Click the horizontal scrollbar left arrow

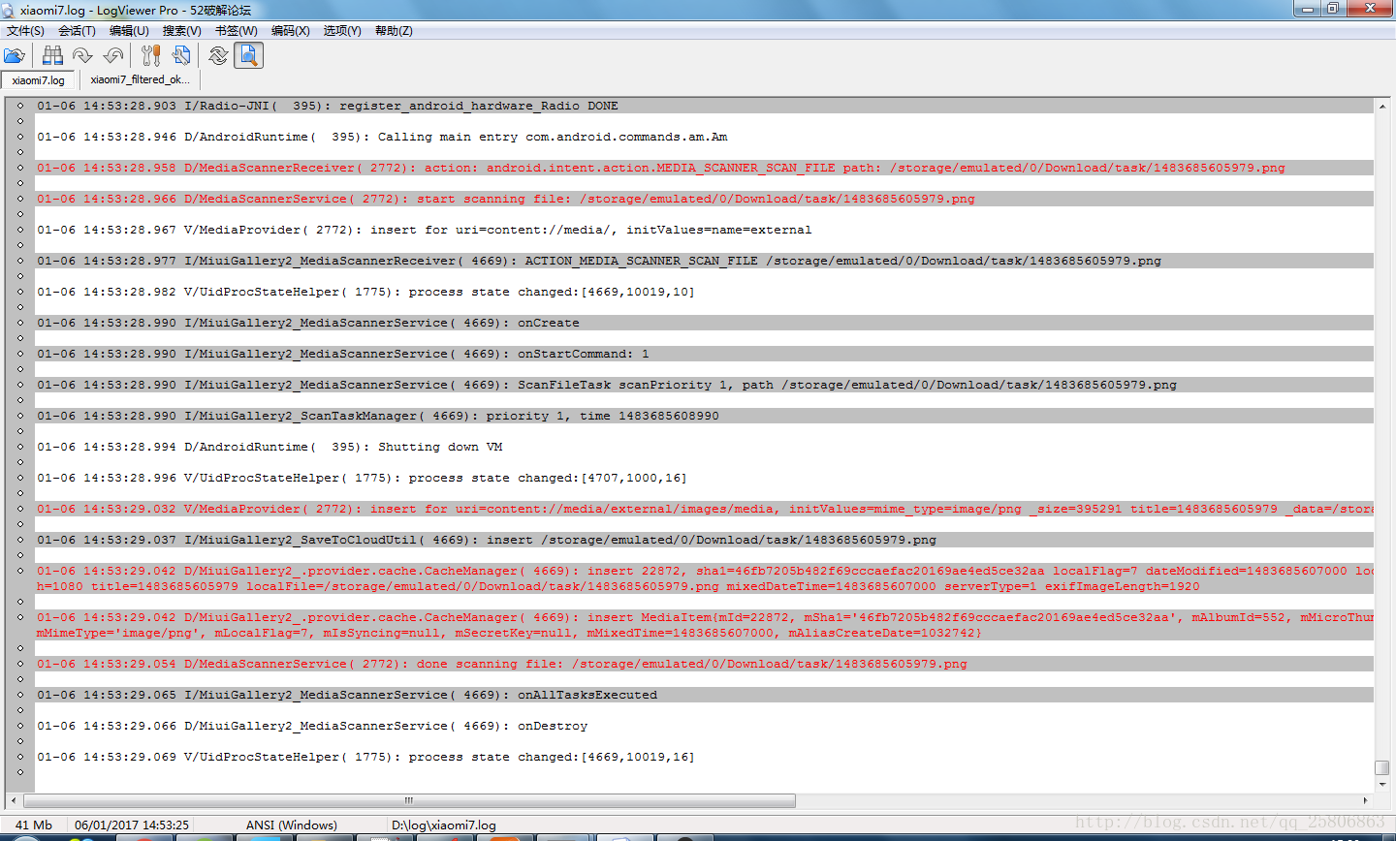click(x=14, y=800)
